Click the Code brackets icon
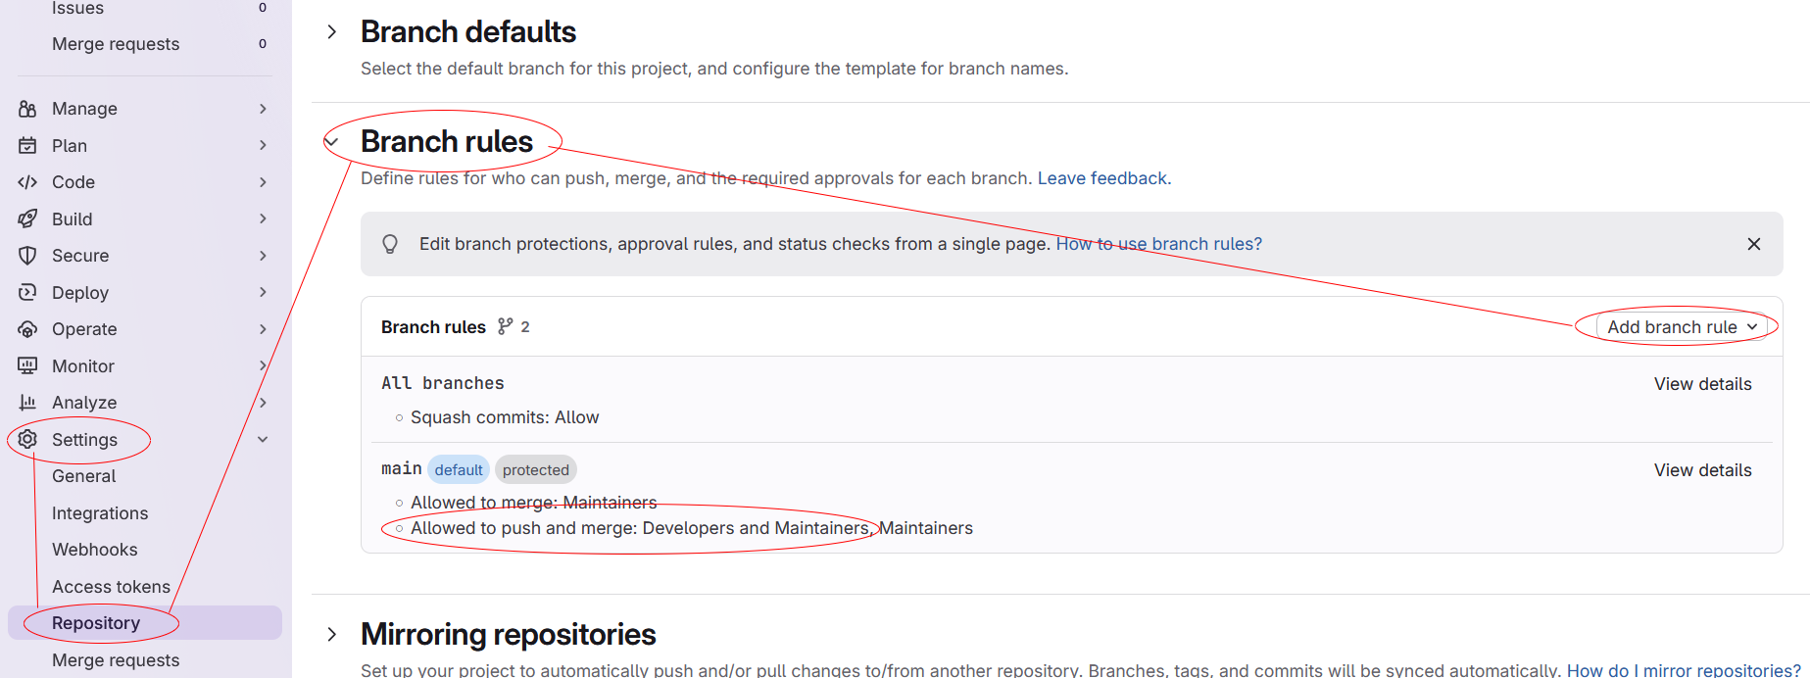 tap(27, 182)
